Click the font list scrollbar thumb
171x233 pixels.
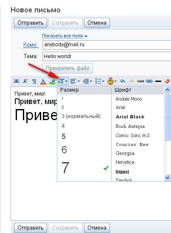click(x=167, y=117)
